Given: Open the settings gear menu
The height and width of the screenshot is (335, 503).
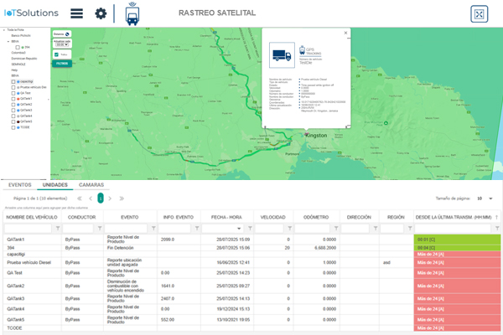Looking at the screenshot, I should pos(101,13).
